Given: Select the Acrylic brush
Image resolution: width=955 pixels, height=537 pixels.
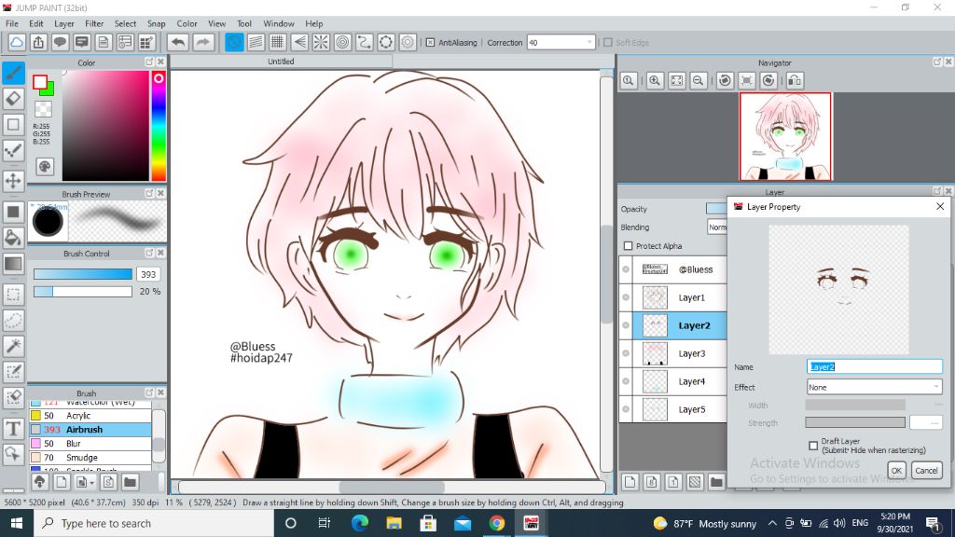Looking at the screenshot, I should [90, 415].
